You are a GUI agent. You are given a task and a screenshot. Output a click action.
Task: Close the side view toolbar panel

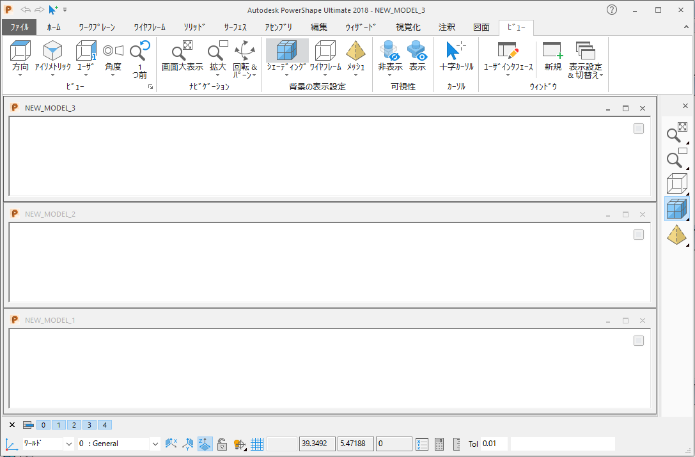pos(685,106)
